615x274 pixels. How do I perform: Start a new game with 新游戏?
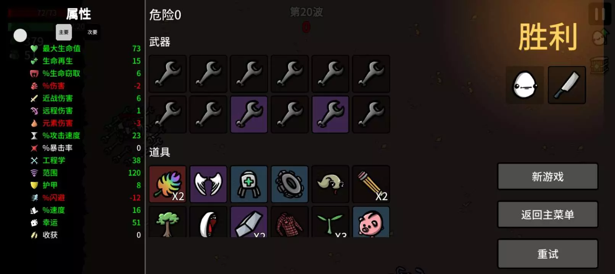pyautogui.click(x=547, y=177)
